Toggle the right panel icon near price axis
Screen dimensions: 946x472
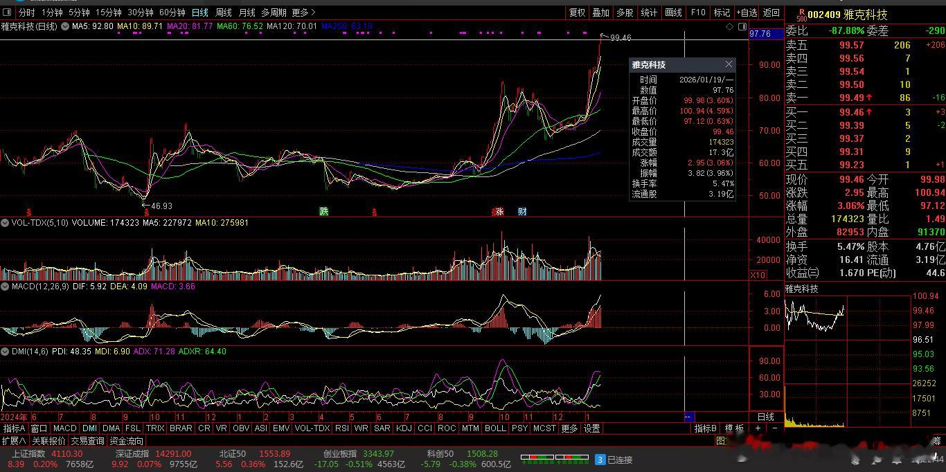742,26
